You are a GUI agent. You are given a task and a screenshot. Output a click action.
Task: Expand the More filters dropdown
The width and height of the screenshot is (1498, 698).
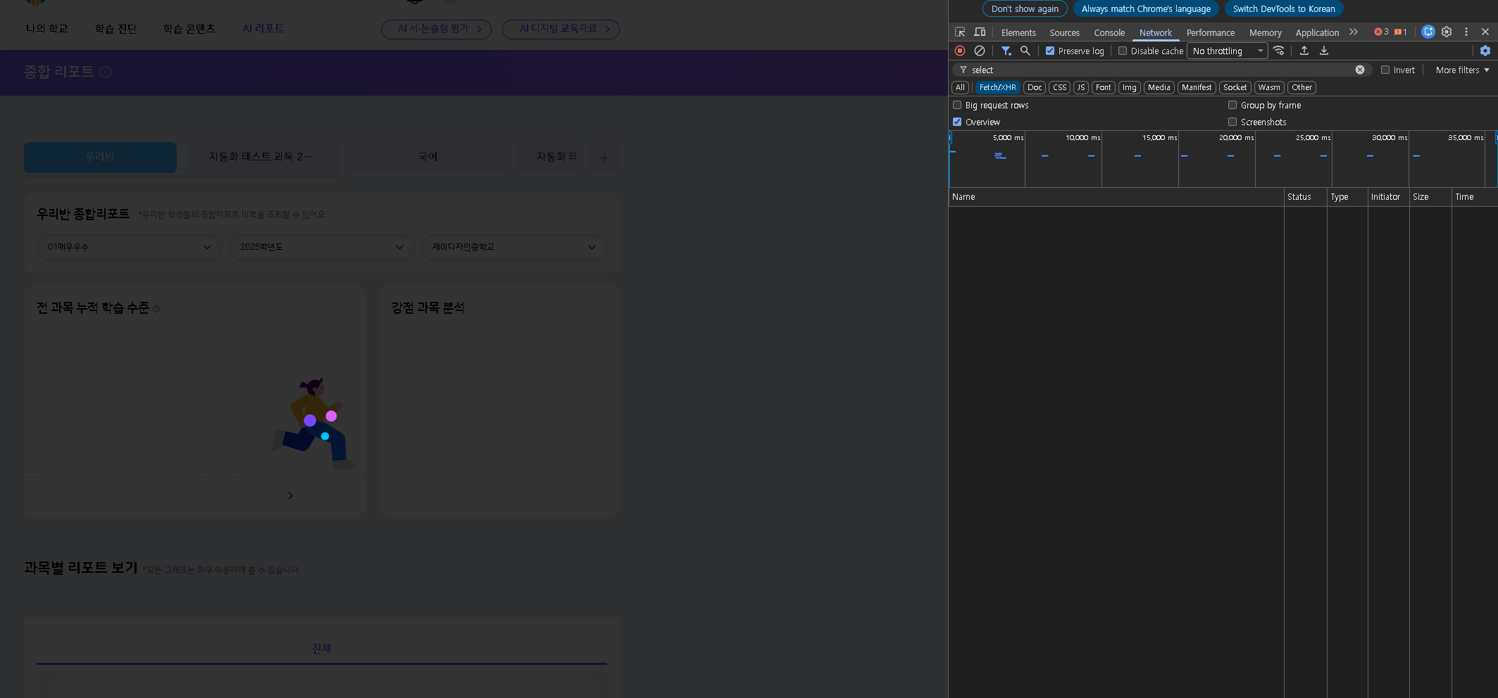1462,70
